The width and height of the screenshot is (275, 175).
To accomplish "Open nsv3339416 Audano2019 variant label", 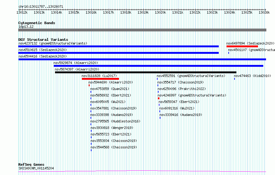I will click(x=181, y=115).
